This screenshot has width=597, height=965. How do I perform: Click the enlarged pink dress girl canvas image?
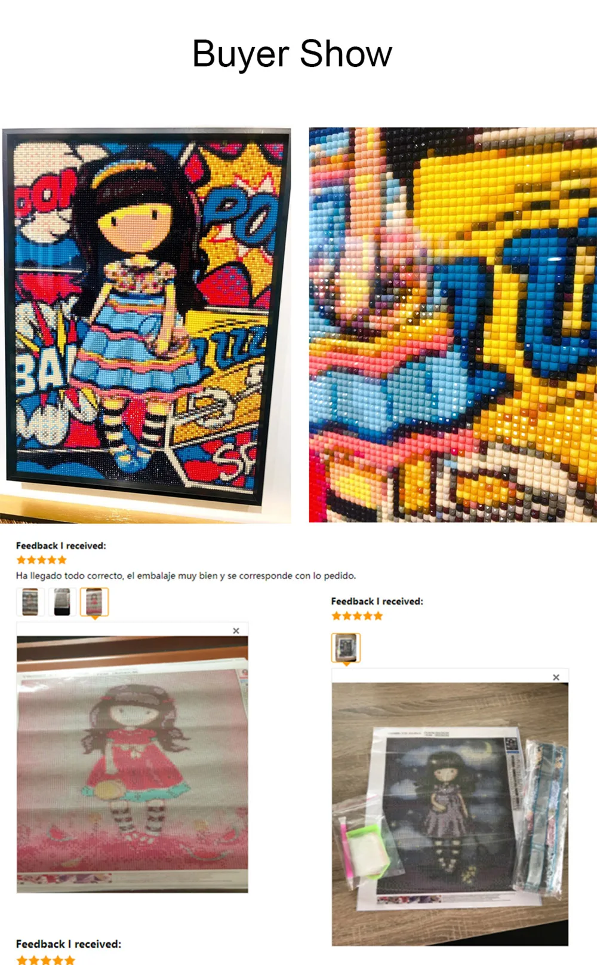133,764
